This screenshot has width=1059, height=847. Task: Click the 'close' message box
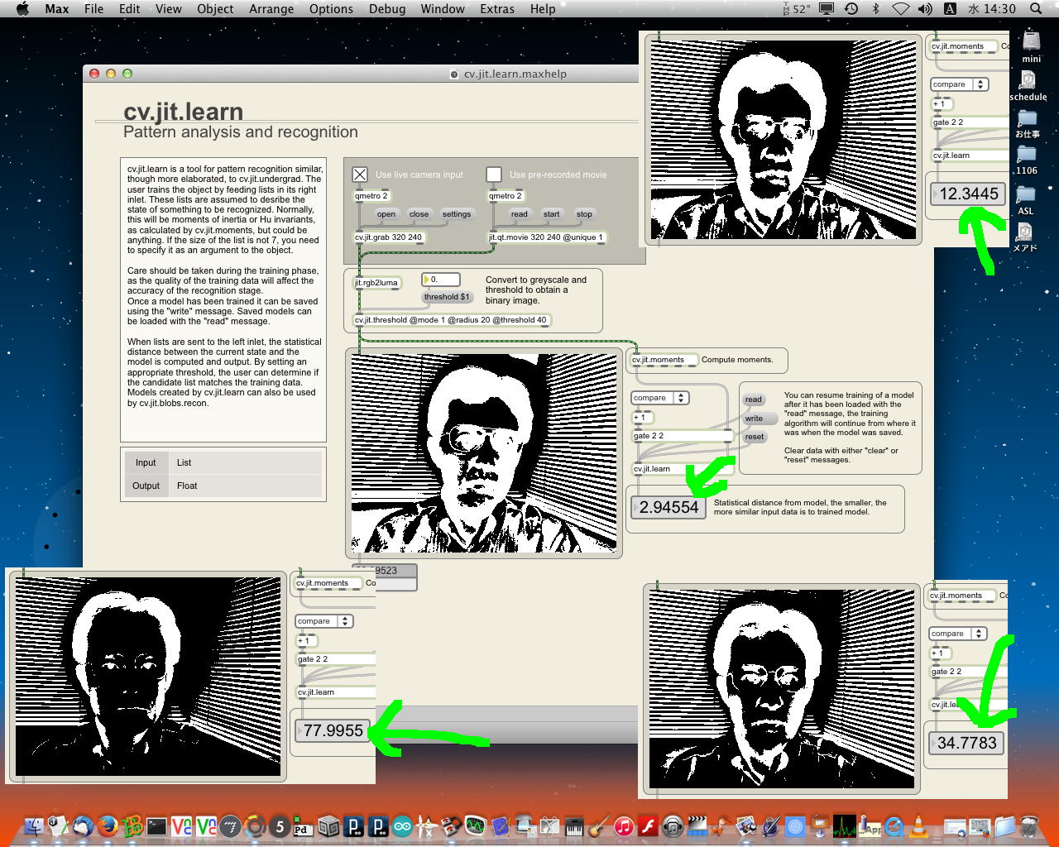click(x=419, y=214)
